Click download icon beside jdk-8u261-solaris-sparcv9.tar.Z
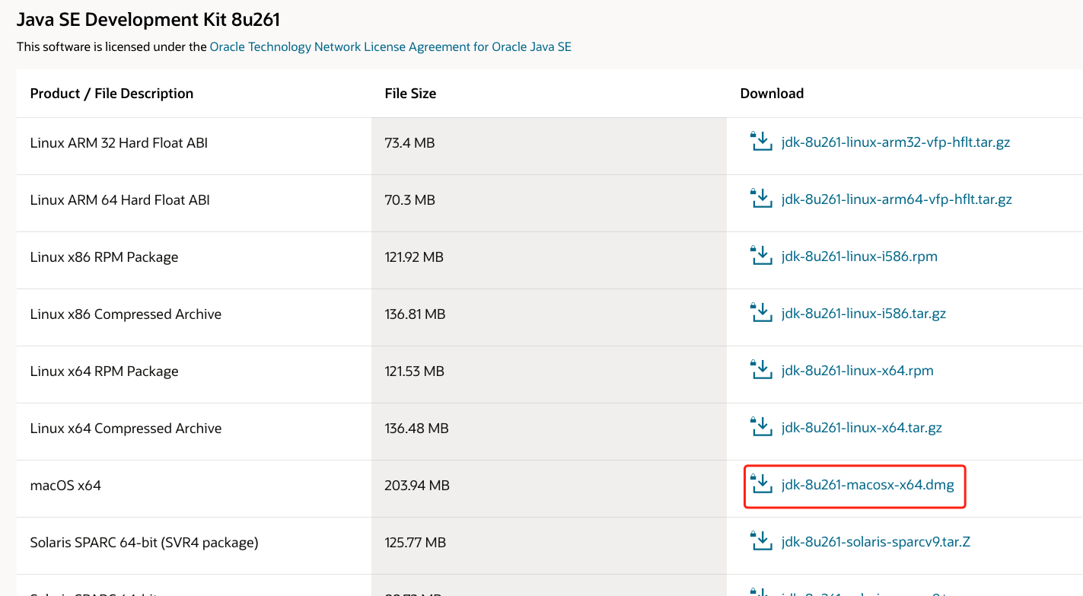 click(x=761, y=541)
